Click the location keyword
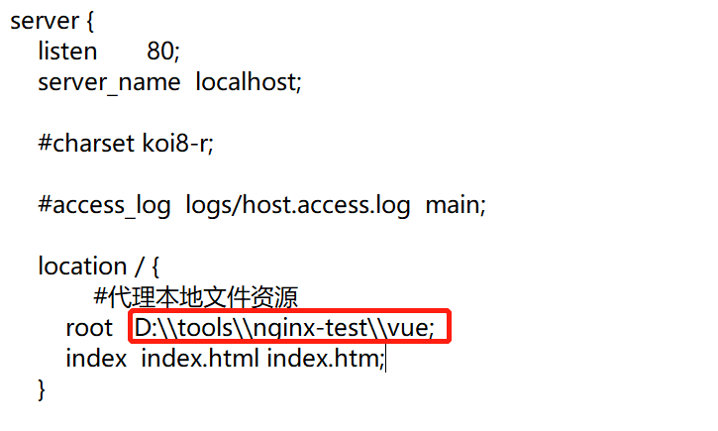Viewport: 718px width, 431px height. [x=82, y=267]
